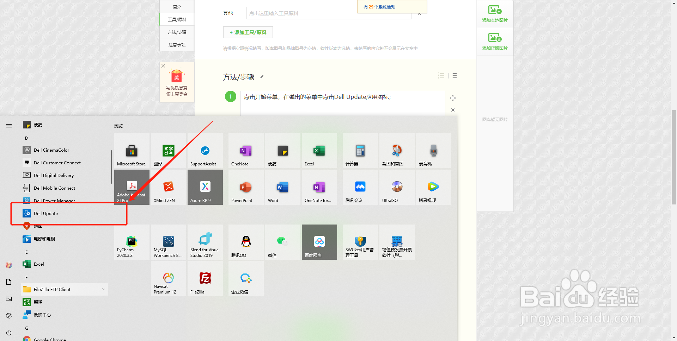Launch the XMind ZEN tile
This screenshot has height=341, width=677.
pos(169,187)
